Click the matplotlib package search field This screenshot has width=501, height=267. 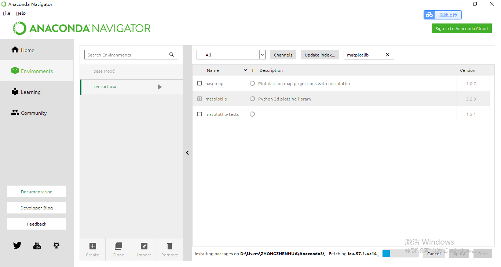369,55
